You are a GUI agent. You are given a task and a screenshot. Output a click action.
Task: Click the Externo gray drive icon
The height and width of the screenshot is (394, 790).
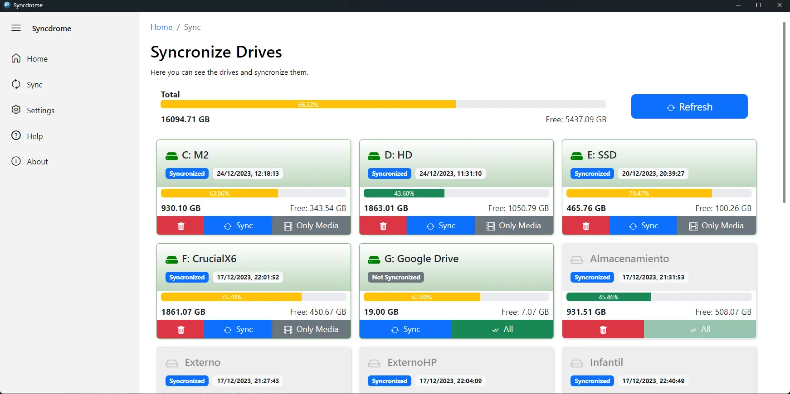click(171, 363)
